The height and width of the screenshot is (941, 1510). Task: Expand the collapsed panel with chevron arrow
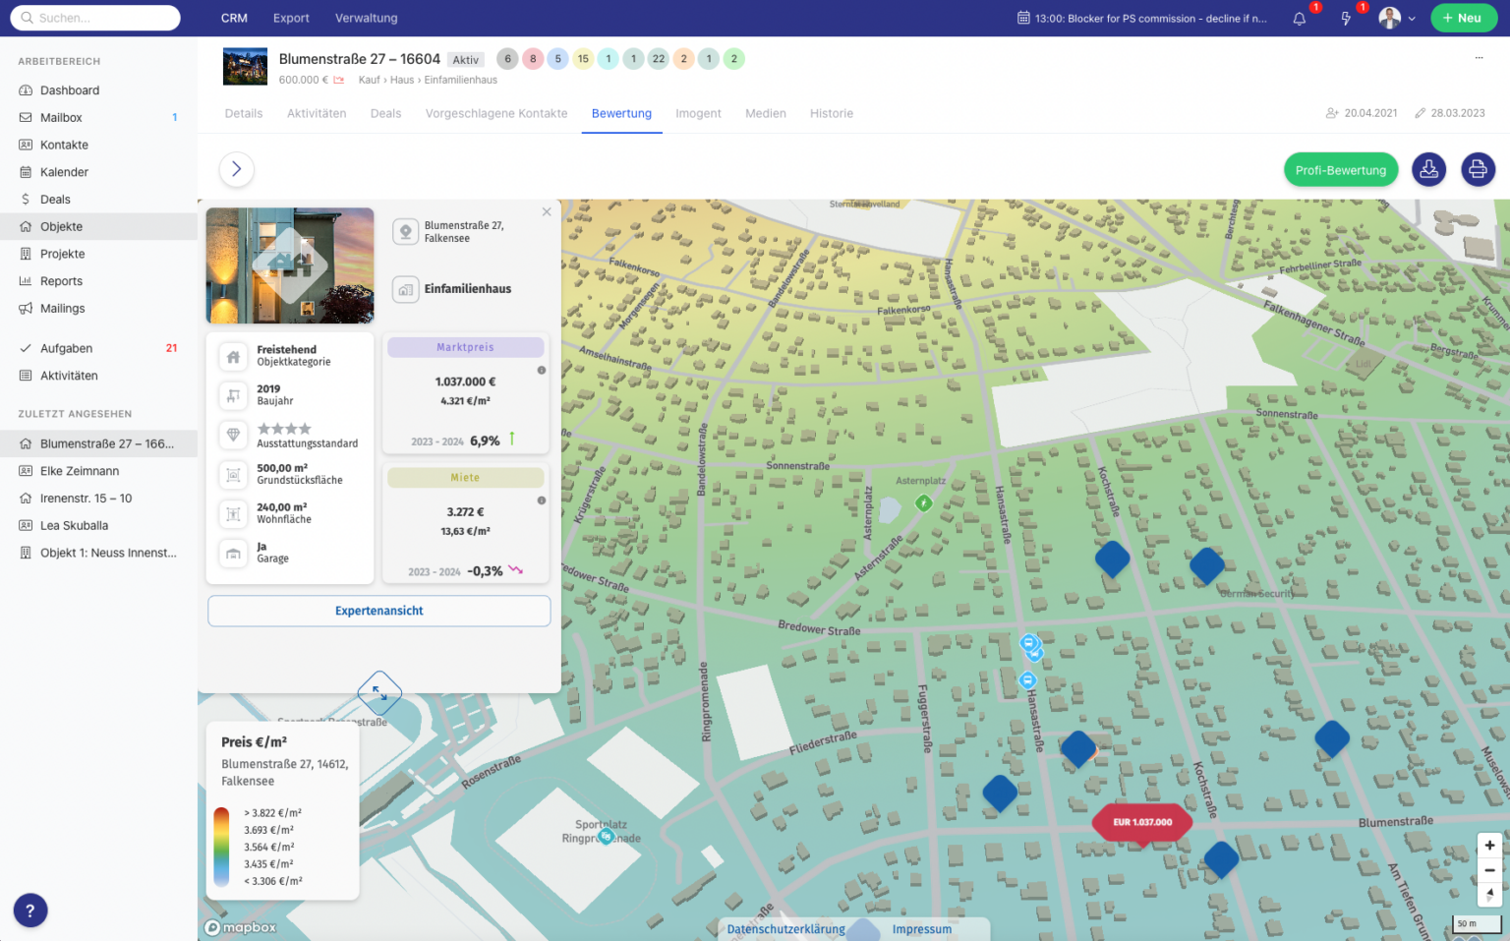[x=236, y=170]
